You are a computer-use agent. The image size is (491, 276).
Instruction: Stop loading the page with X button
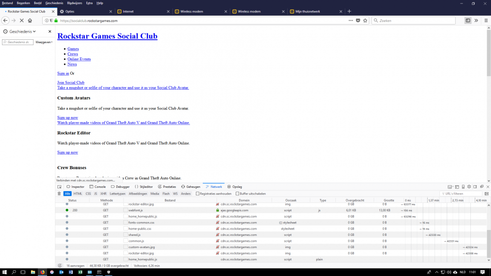tap(22, 21)
